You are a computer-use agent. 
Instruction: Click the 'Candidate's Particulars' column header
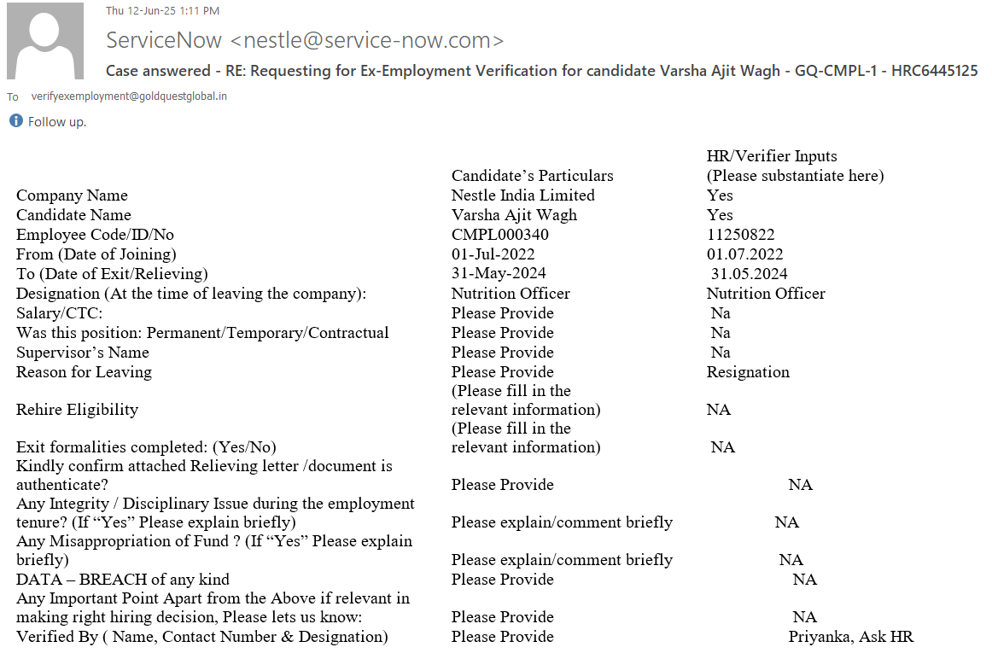click(x=532, y=176)
